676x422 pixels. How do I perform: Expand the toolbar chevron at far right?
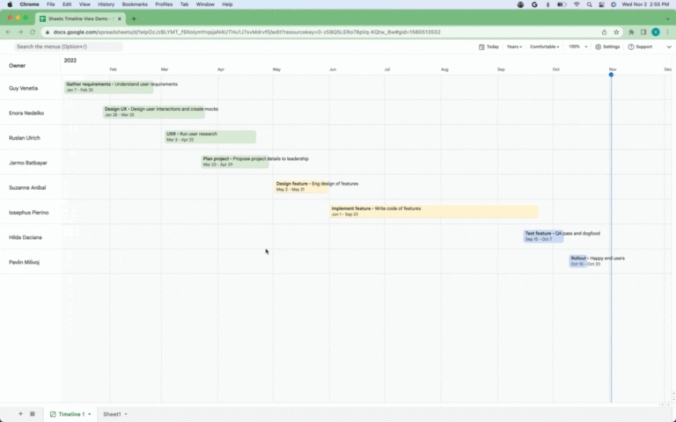[669, 47]
